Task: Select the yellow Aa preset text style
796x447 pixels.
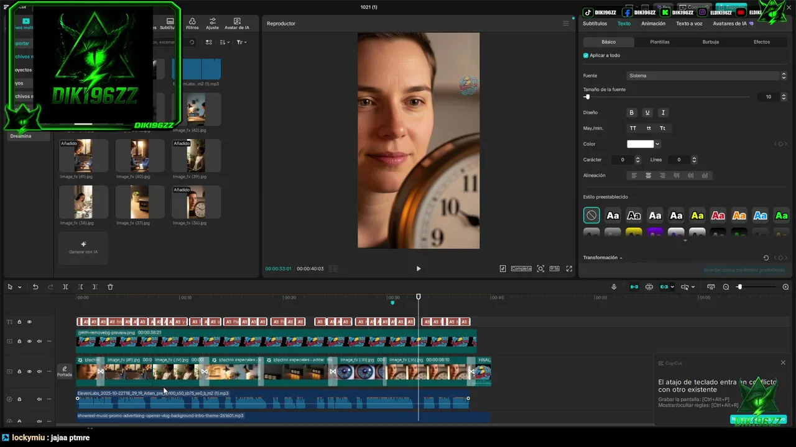Action: coord(697,215)
